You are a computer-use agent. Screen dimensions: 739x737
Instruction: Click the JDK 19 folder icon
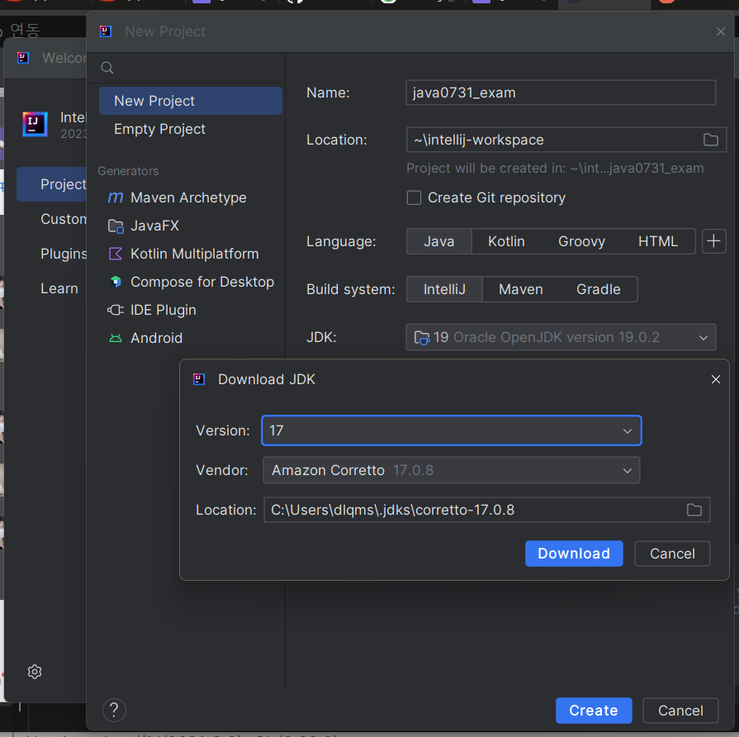click(422, 338)
